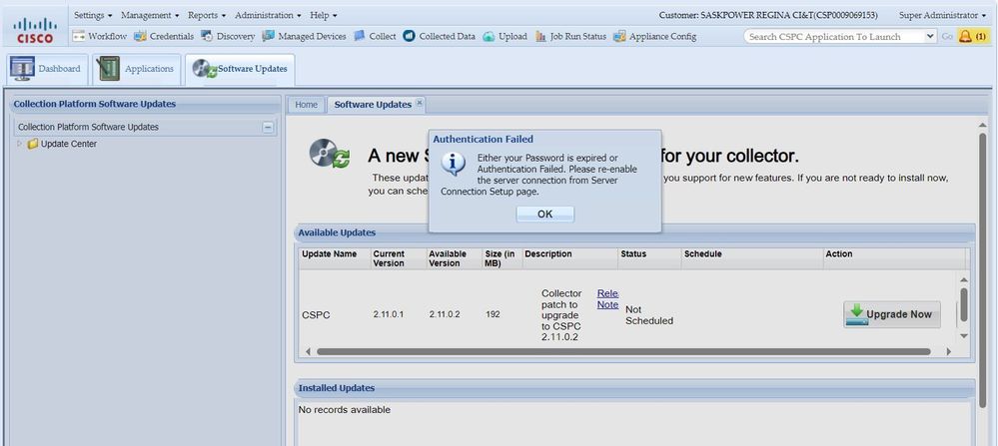Click the alert bell notification icon
Viewport: 998px width, 446px height.
point(966,36)
